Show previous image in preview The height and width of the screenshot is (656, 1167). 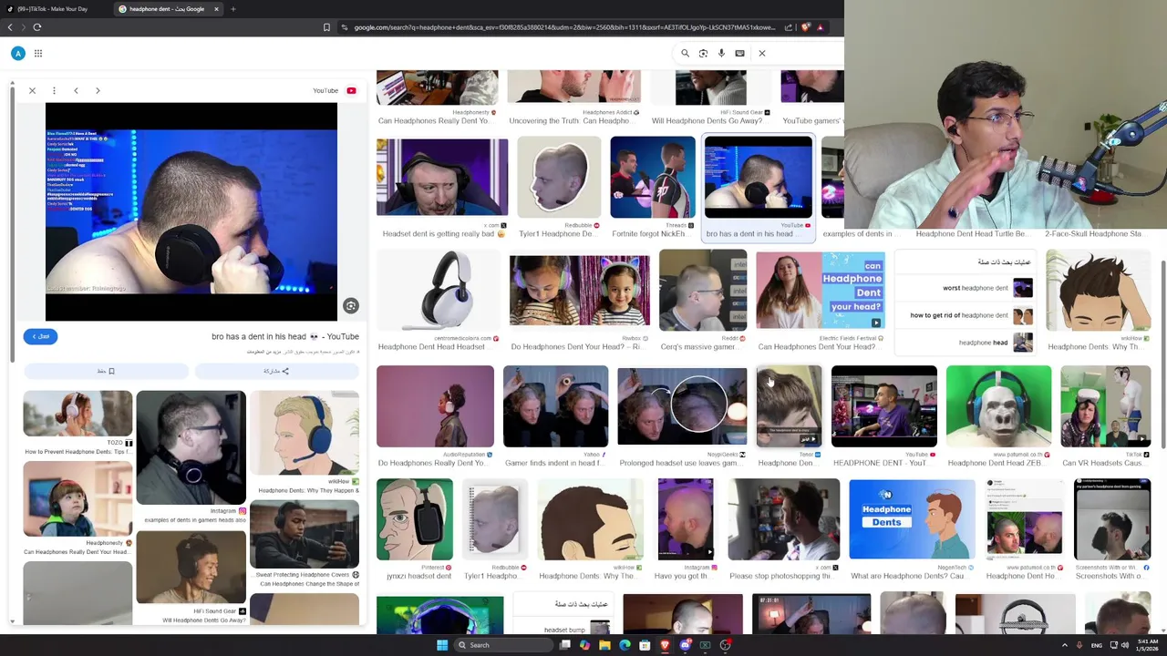[x=76, y=90]
